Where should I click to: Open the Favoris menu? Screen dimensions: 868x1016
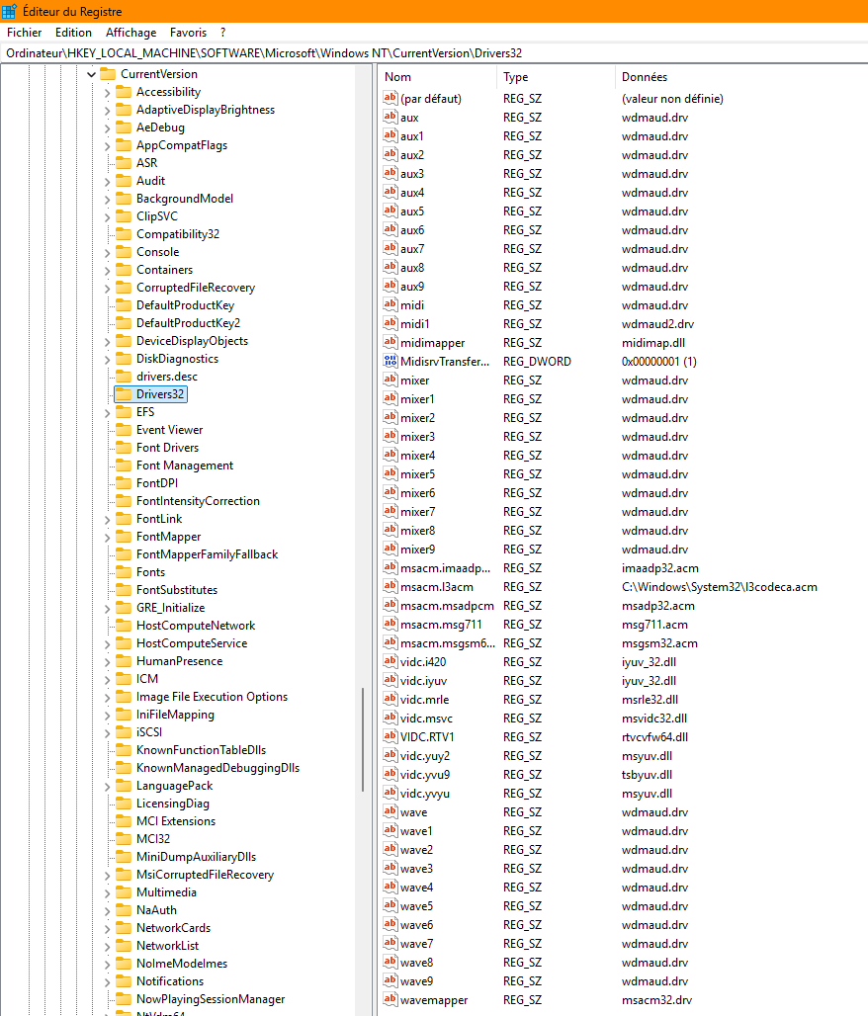[x=188, y=33]
